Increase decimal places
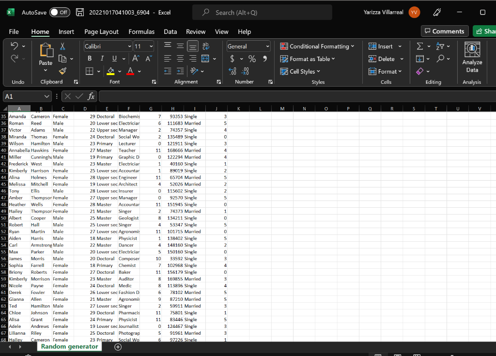 pos(232,71)
